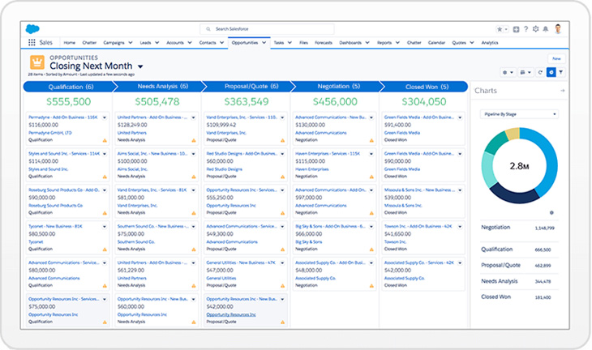
Task: Open the display as view dropdown
Action: (x=526, y=72)
